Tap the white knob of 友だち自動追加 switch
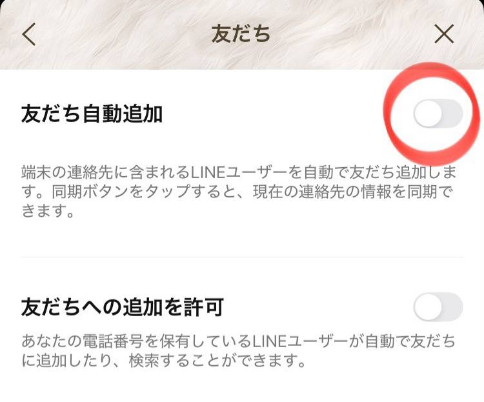Screen dimensions: 484x402 (x=428, y=114)
